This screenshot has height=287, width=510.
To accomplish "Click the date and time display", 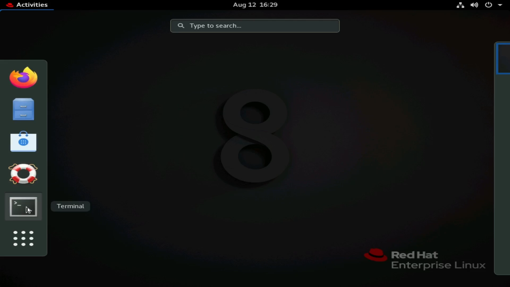I will coord(255,5).
